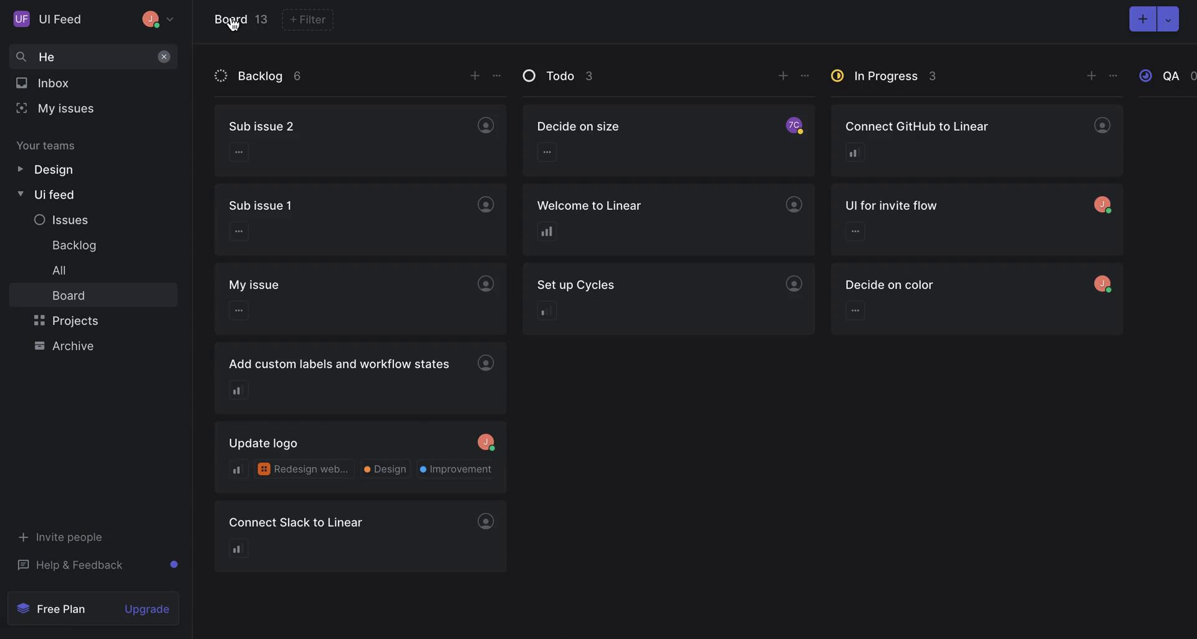Set priority on Decide on size card
1197x639 pixels.
(x=547, y=152)
